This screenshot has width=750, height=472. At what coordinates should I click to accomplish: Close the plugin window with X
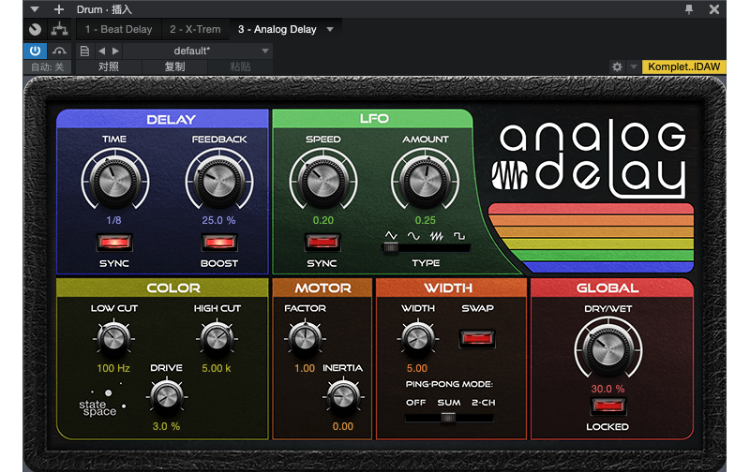(x=714, y=9)
